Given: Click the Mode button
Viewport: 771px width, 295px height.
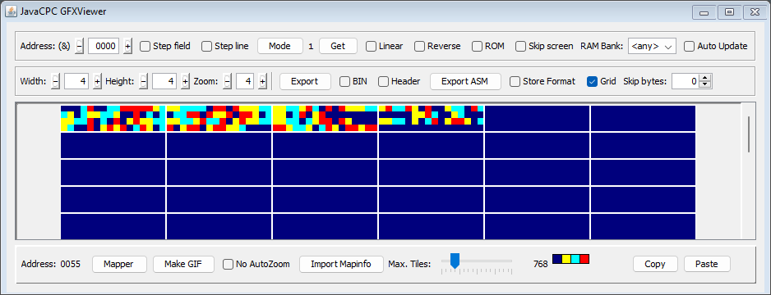Looking at the screenshot, I should click(279, 46).
